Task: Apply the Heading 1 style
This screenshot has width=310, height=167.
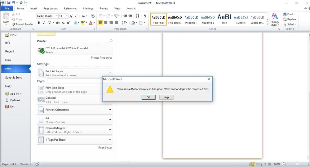Action: pyautogui.click(x=191, y=20)
